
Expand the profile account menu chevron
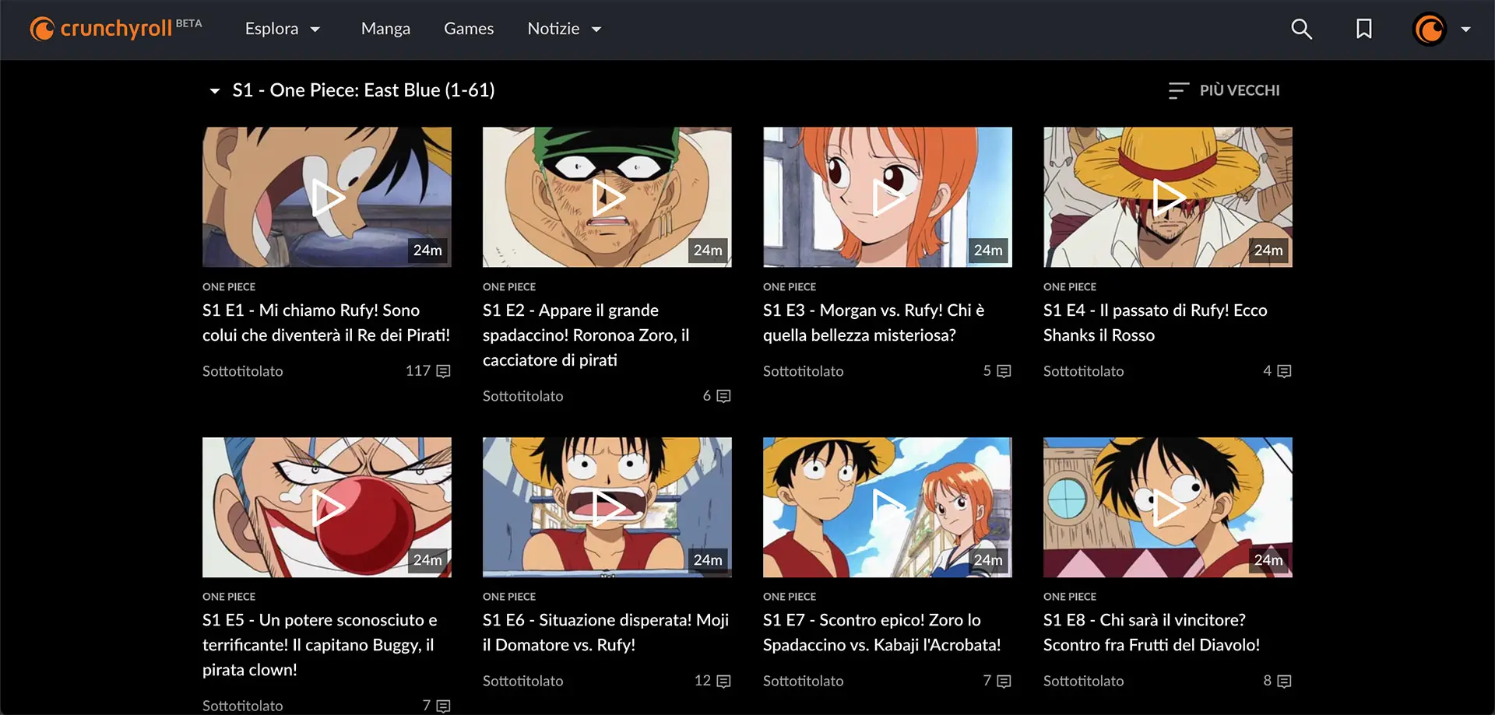click(1467, 30)
